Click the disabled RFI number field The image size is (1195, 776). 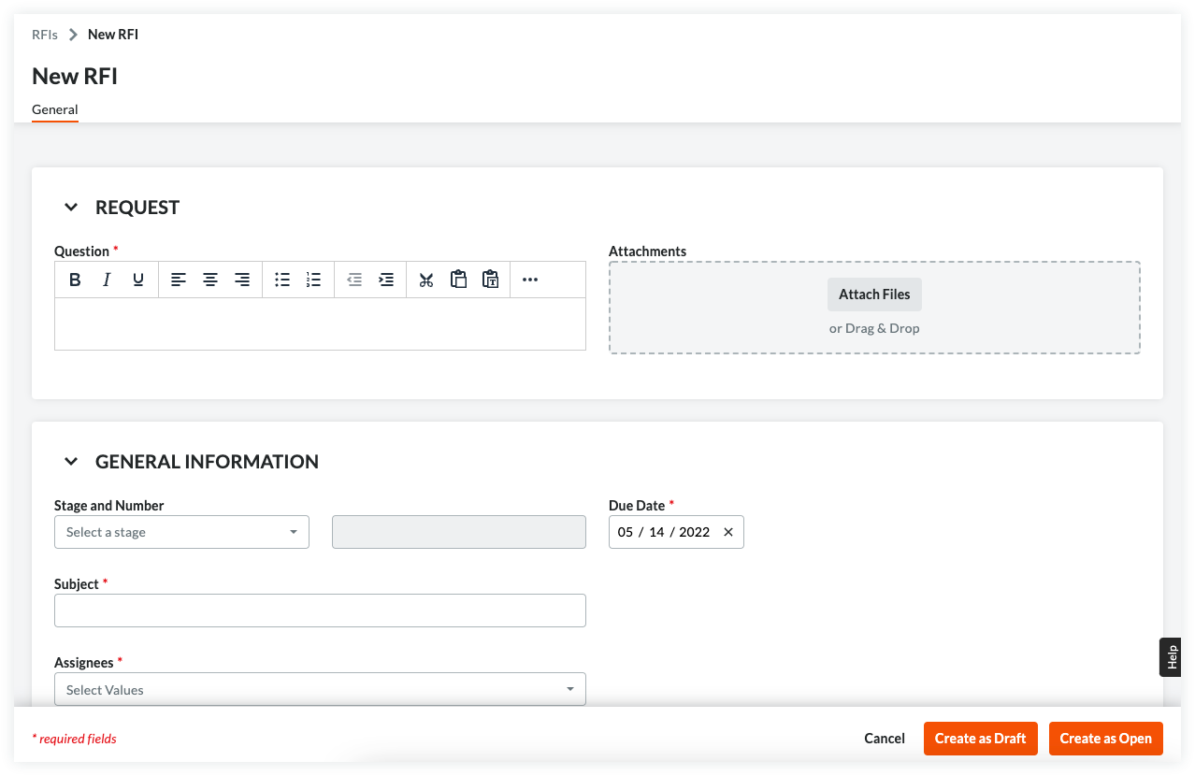[459, 532]
